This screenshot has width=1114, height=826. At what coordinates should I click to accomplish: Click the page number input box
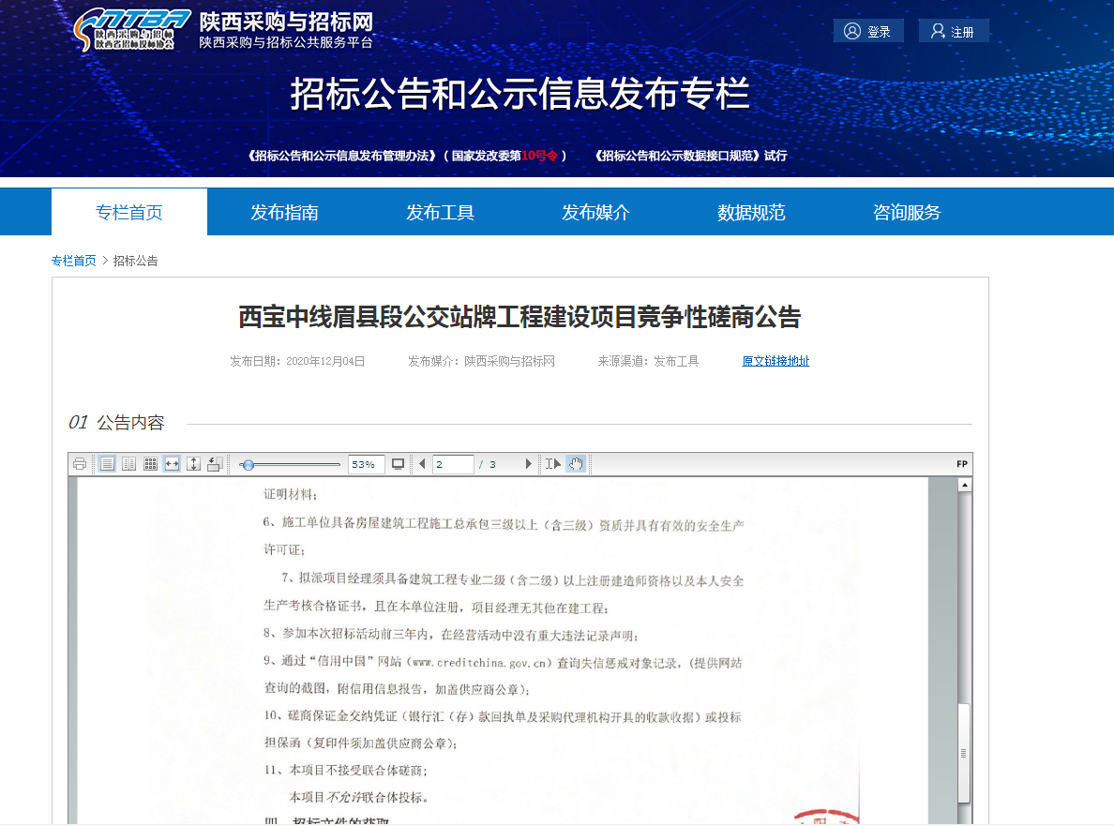[x=452, y=464]
